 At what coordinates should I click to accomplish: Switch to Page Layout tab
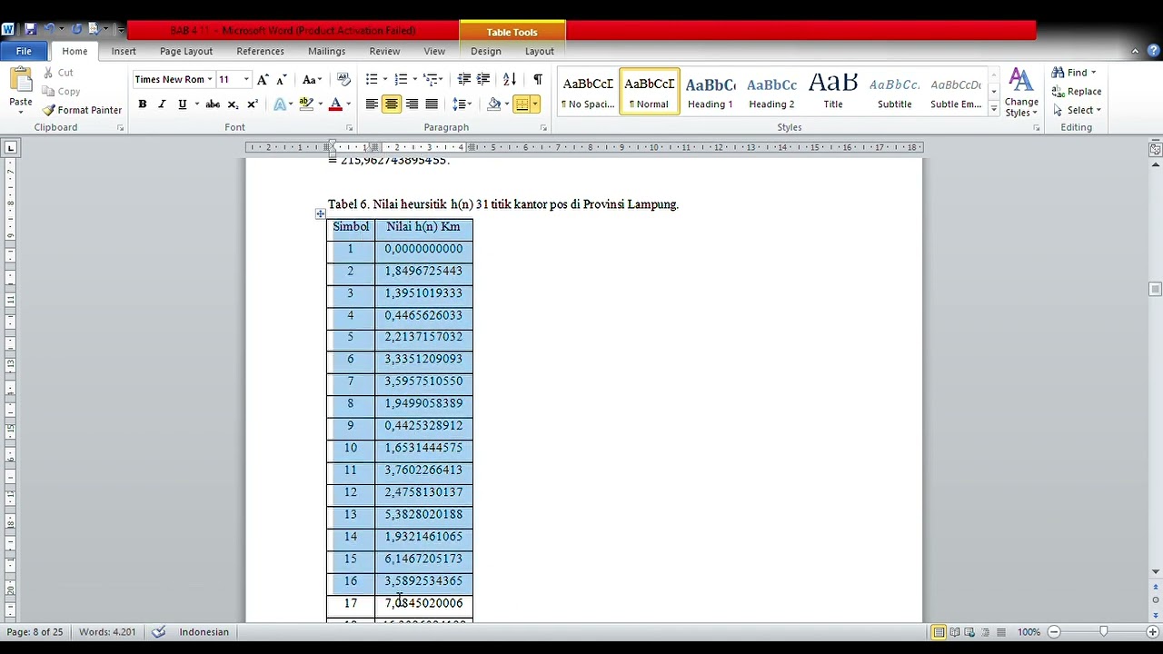pyautogui.click(x=186, y=51)
